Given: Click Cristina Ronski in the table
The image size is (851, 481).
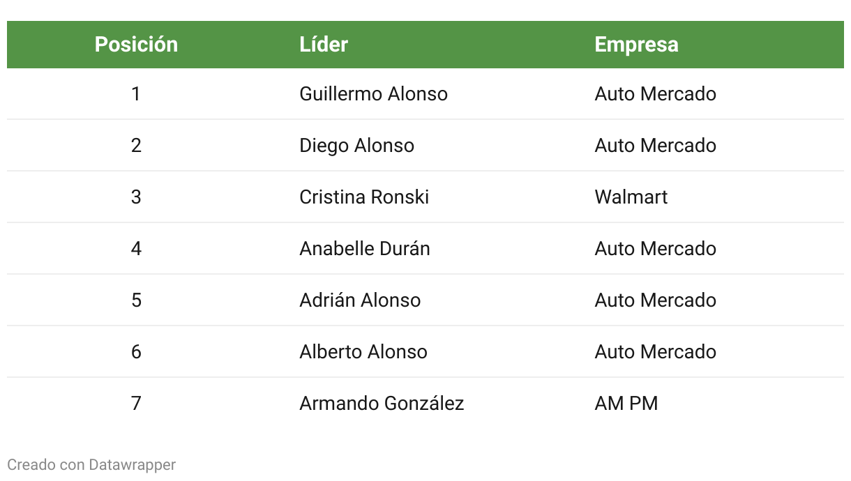Looking at the screenshot, I should pos(364,197).
